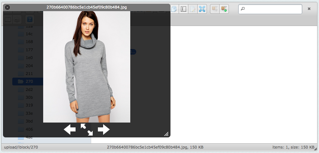319x153 pixels.
Task: Select the 270 folder in tree
Action: click(x=29, y=81)
